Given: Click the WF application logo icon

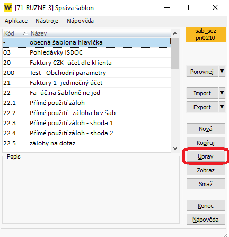Looking at the screenshot, I should [8, 7].
